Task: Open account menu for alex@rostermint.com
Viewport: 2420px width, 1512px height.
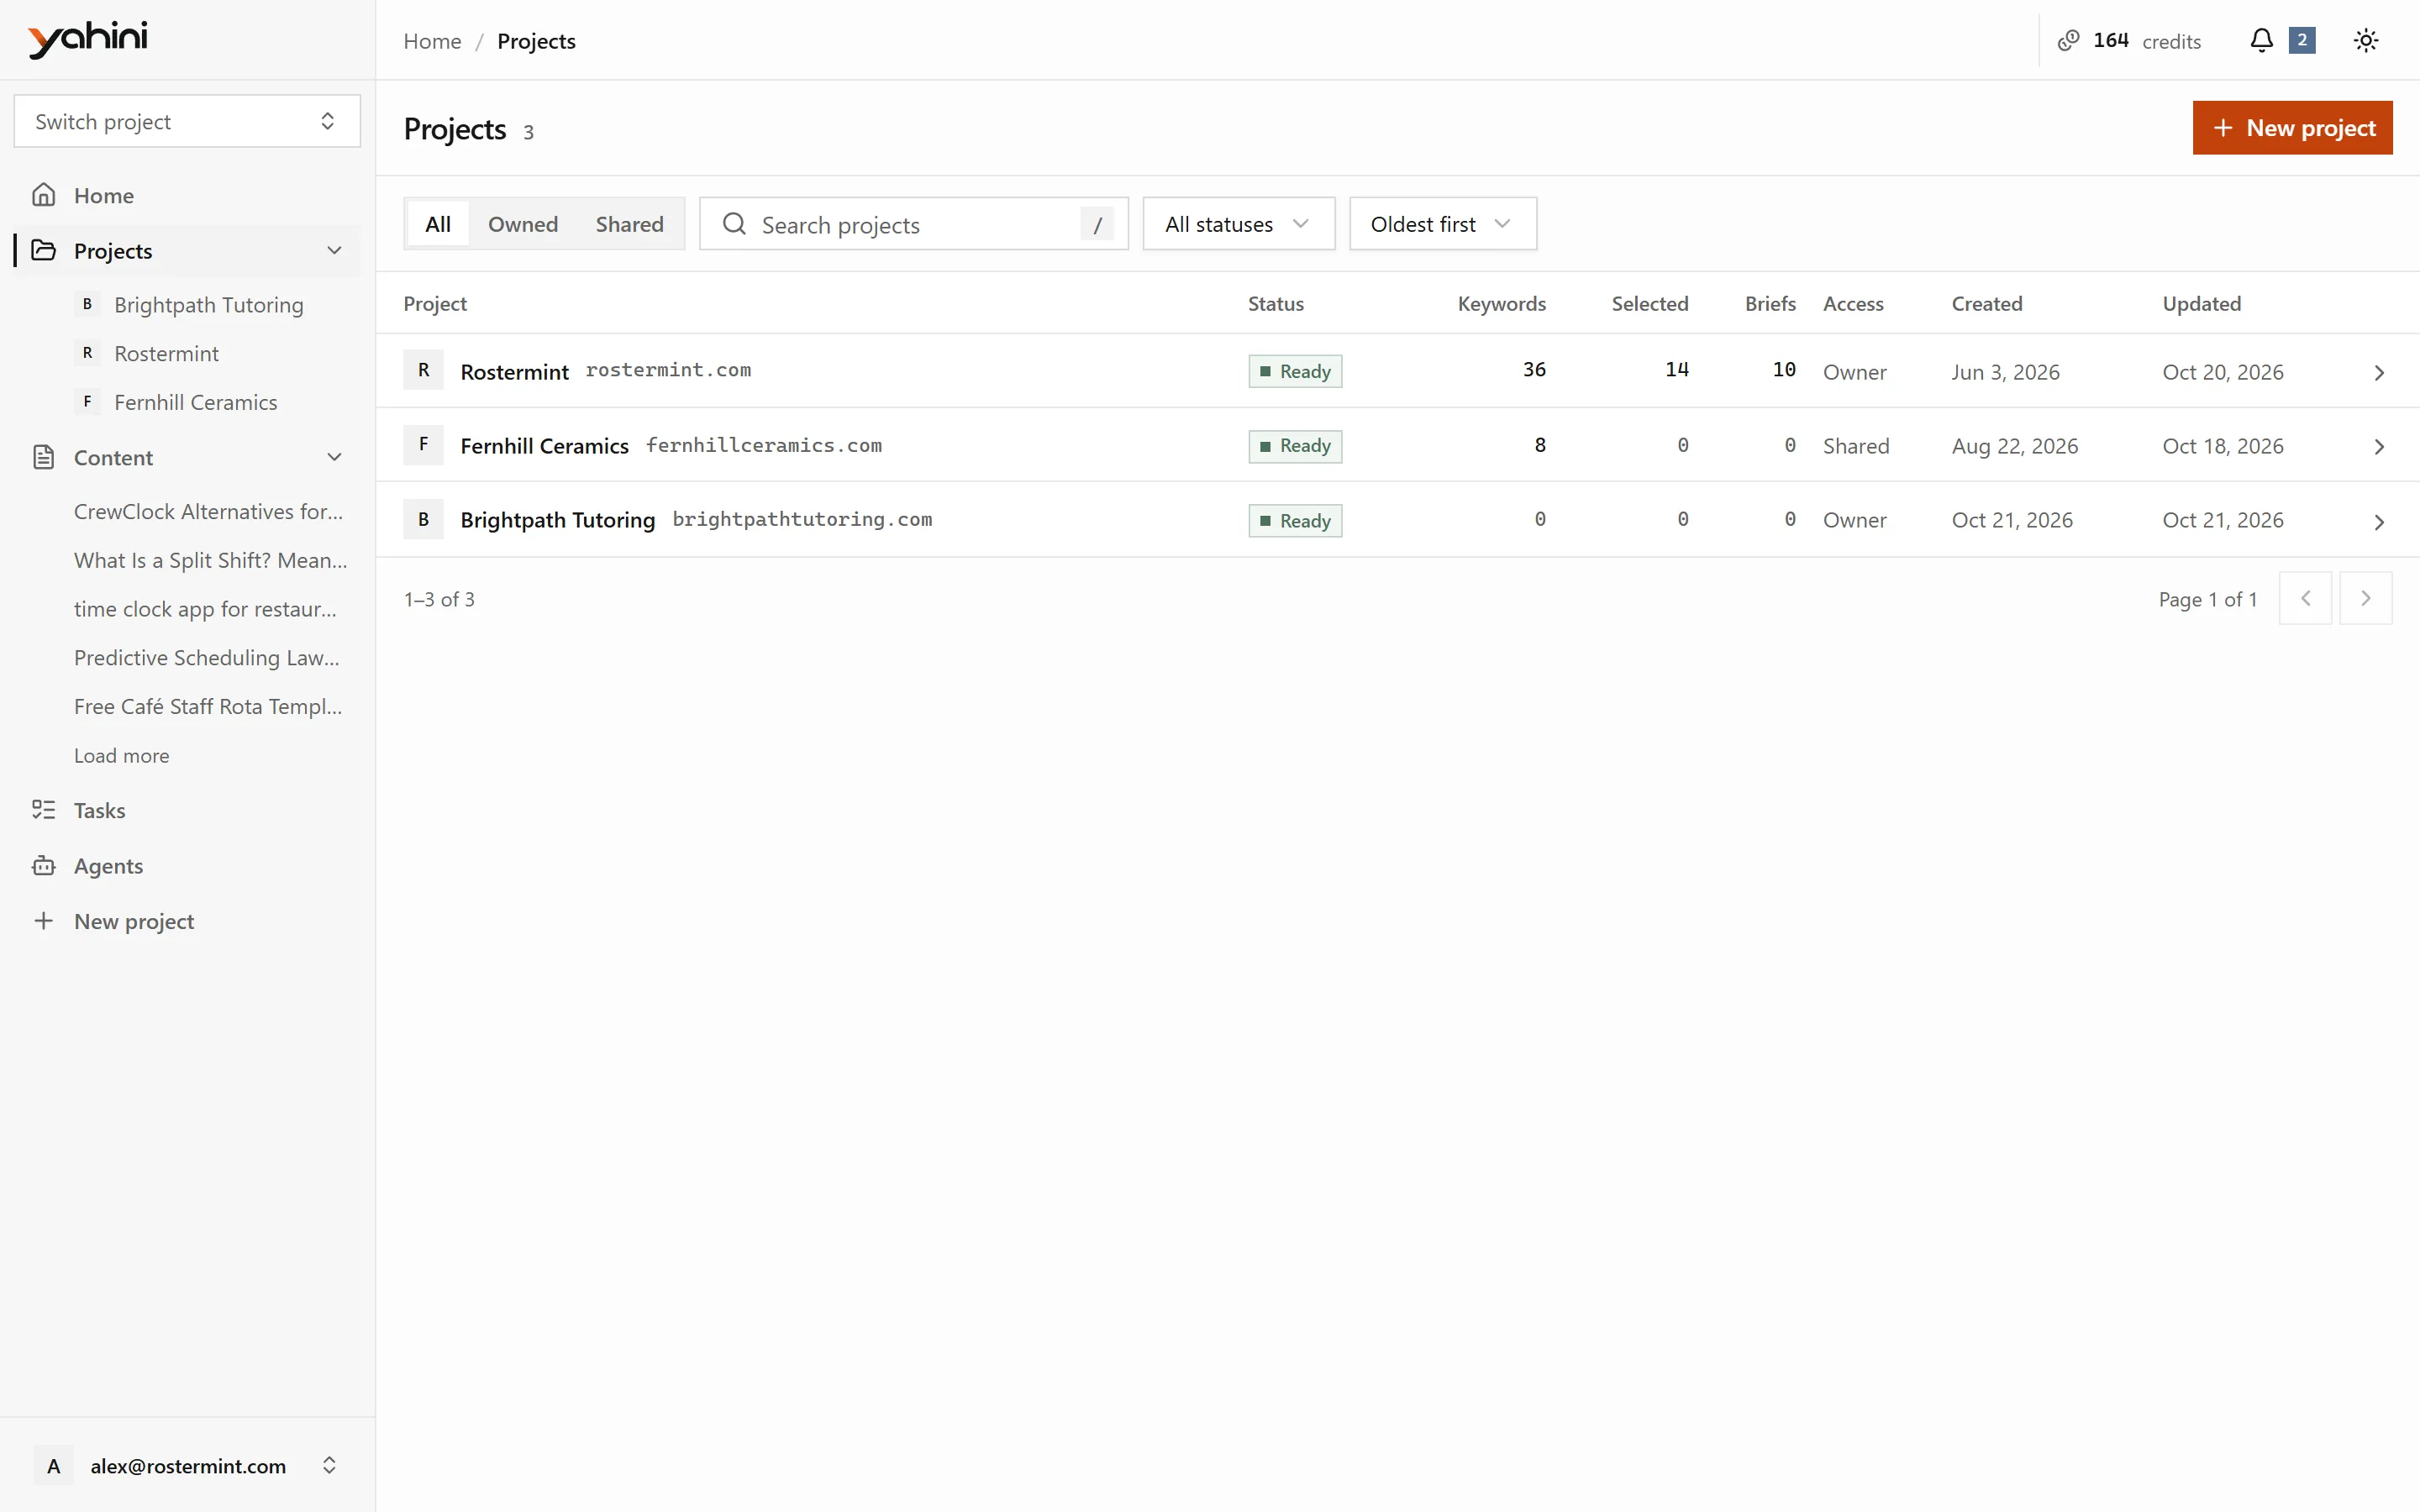Action: point(187,1466)
